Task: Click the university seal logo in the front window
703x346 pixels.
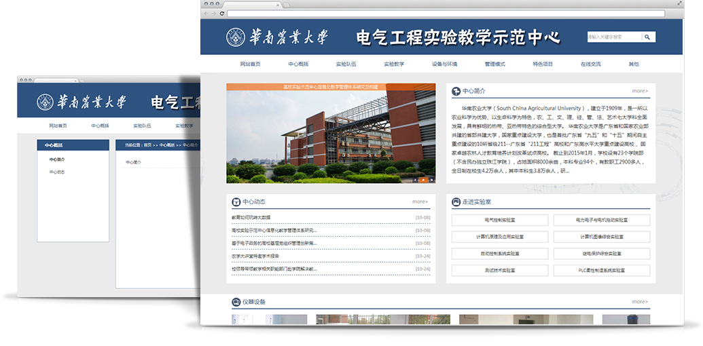Action: click(236, 37)
